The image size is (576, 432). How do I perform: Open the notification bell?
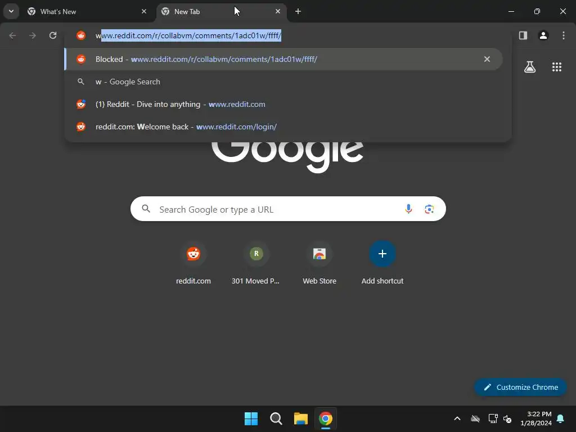tap(561, 418)
